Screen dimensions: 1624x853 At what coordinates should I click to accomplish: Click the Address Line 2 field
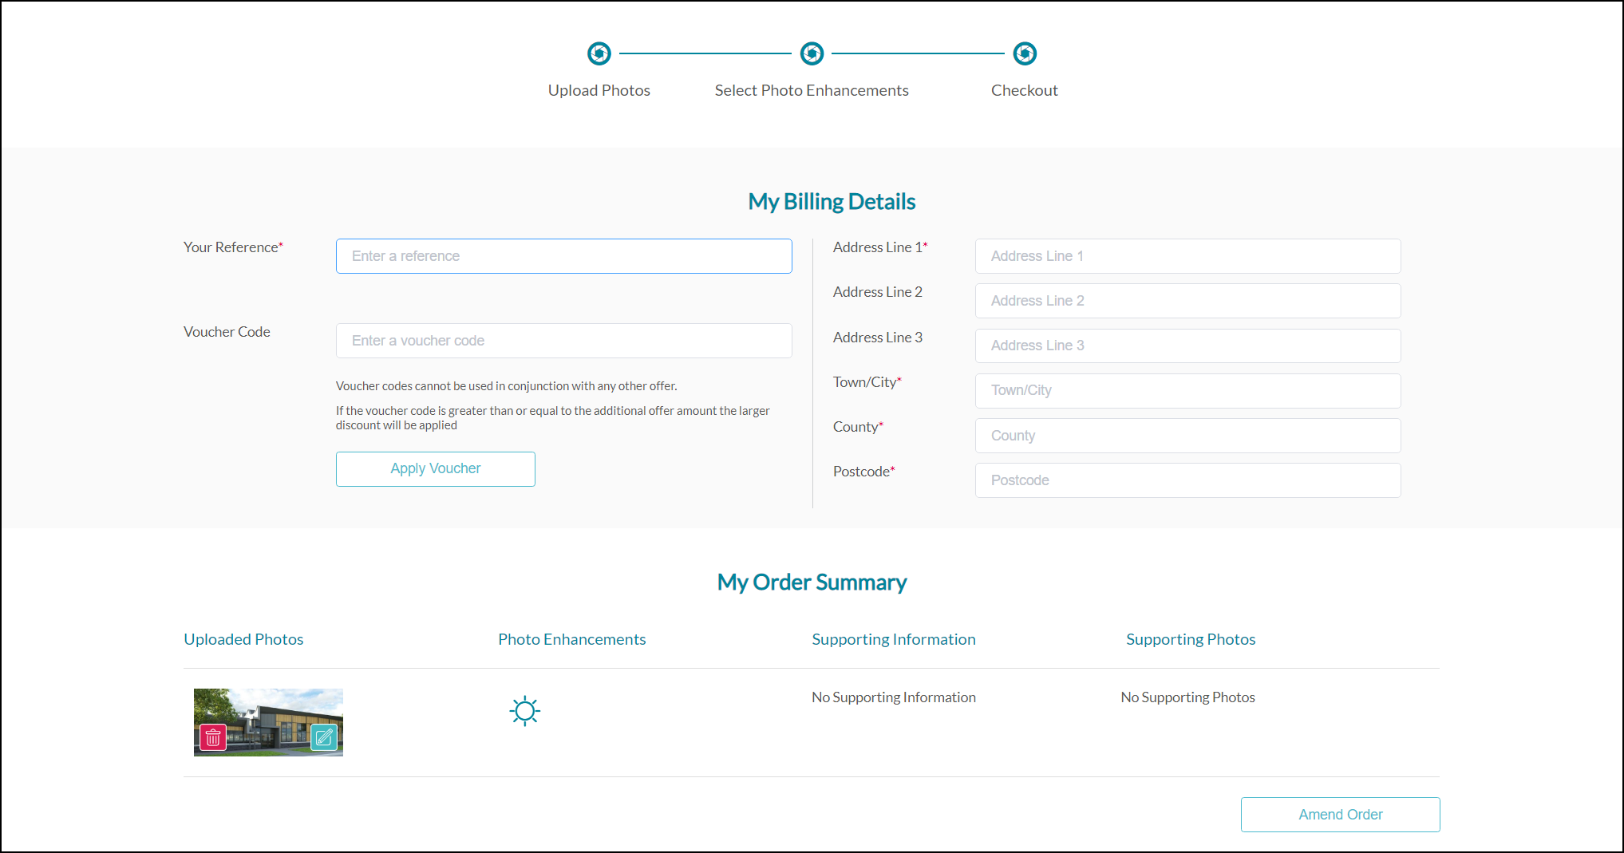click(1187, 301)
